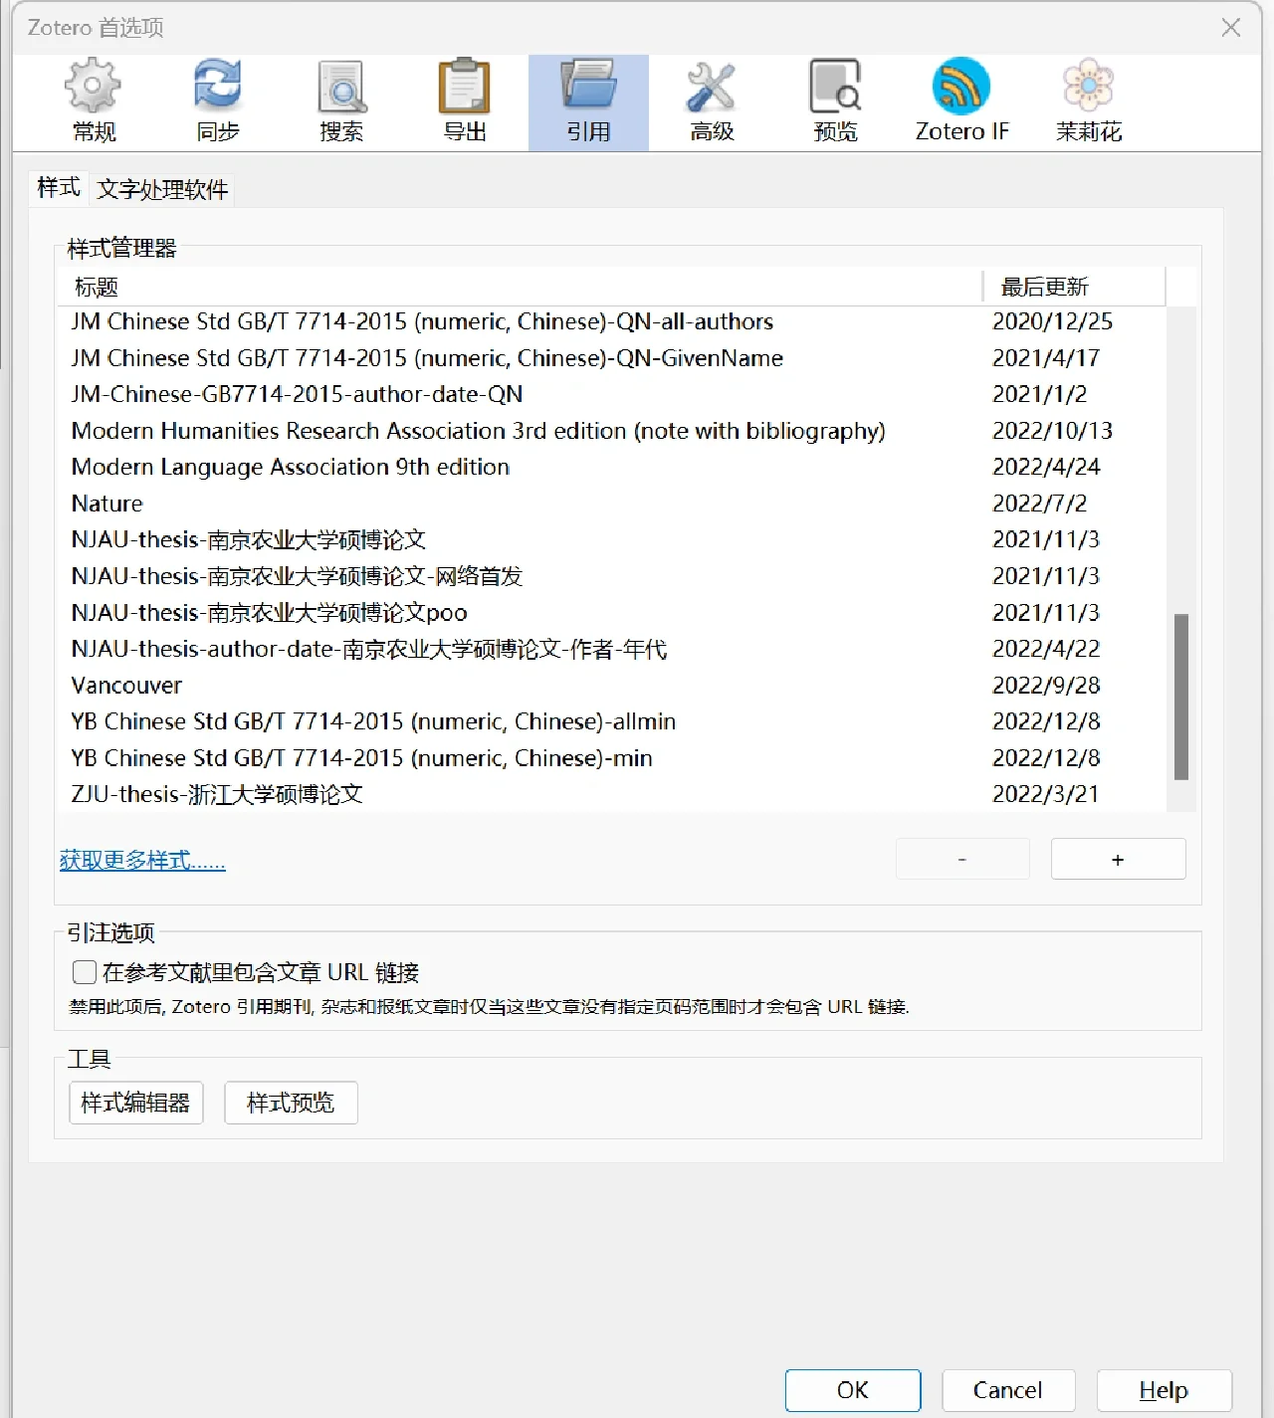Select YB Chinese Std allmin style
Screen dimensions: 1274x1418
(611, 721)
